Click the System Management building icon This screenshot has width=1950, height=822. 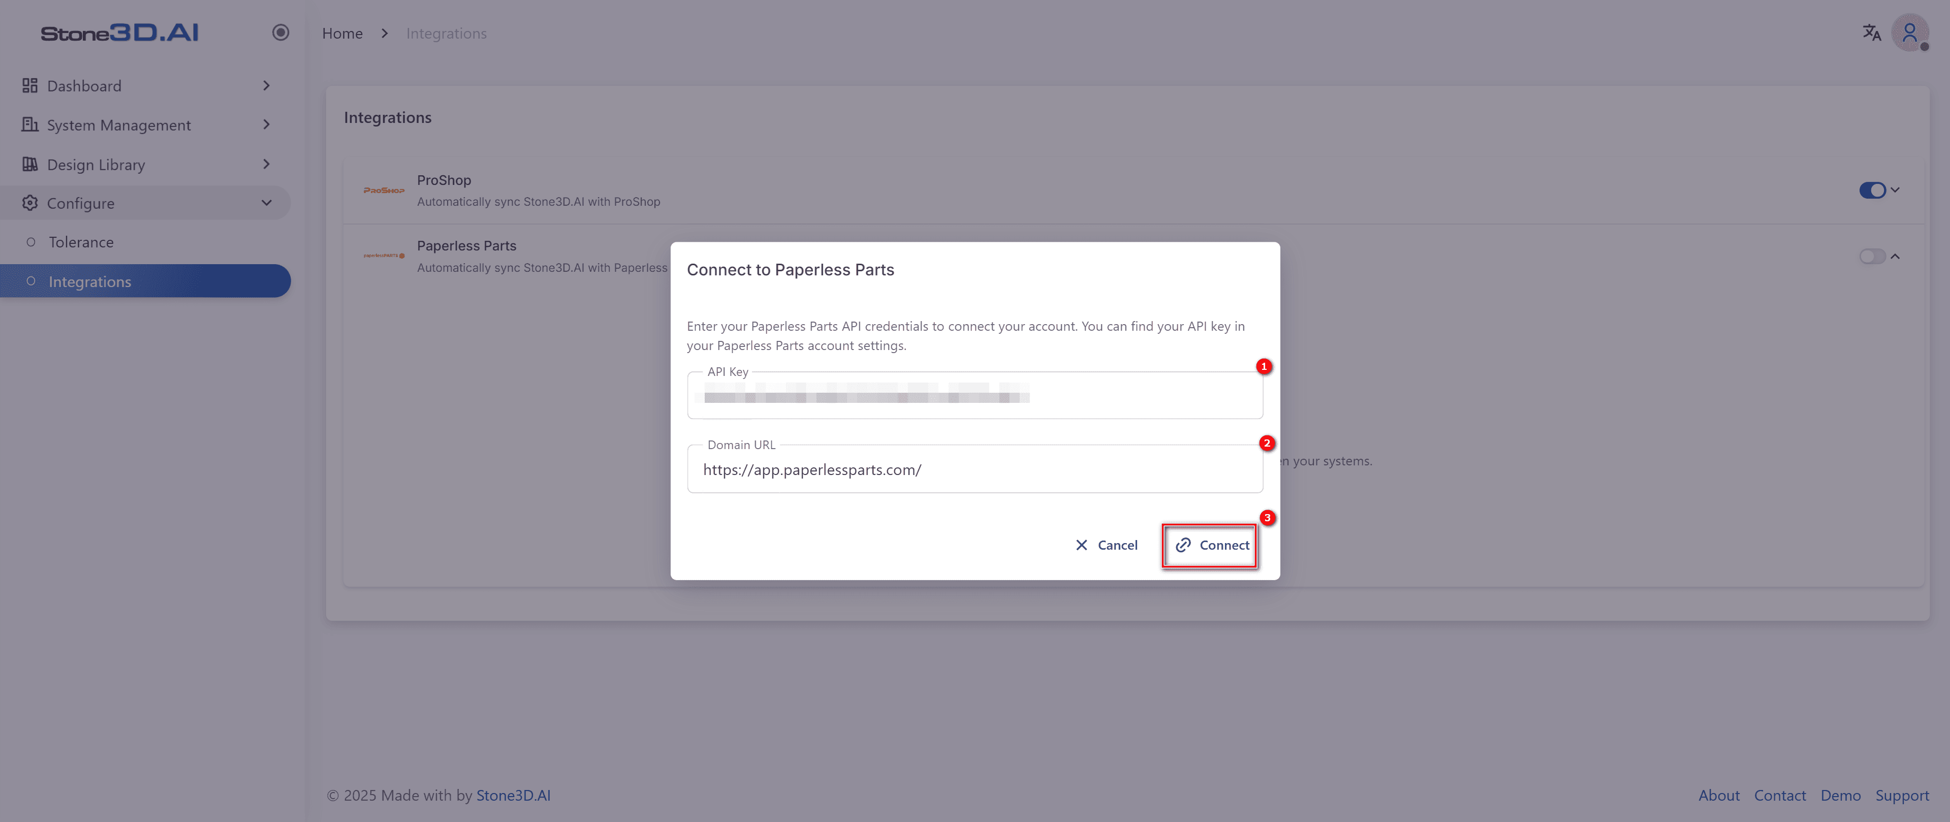point(29,124)
